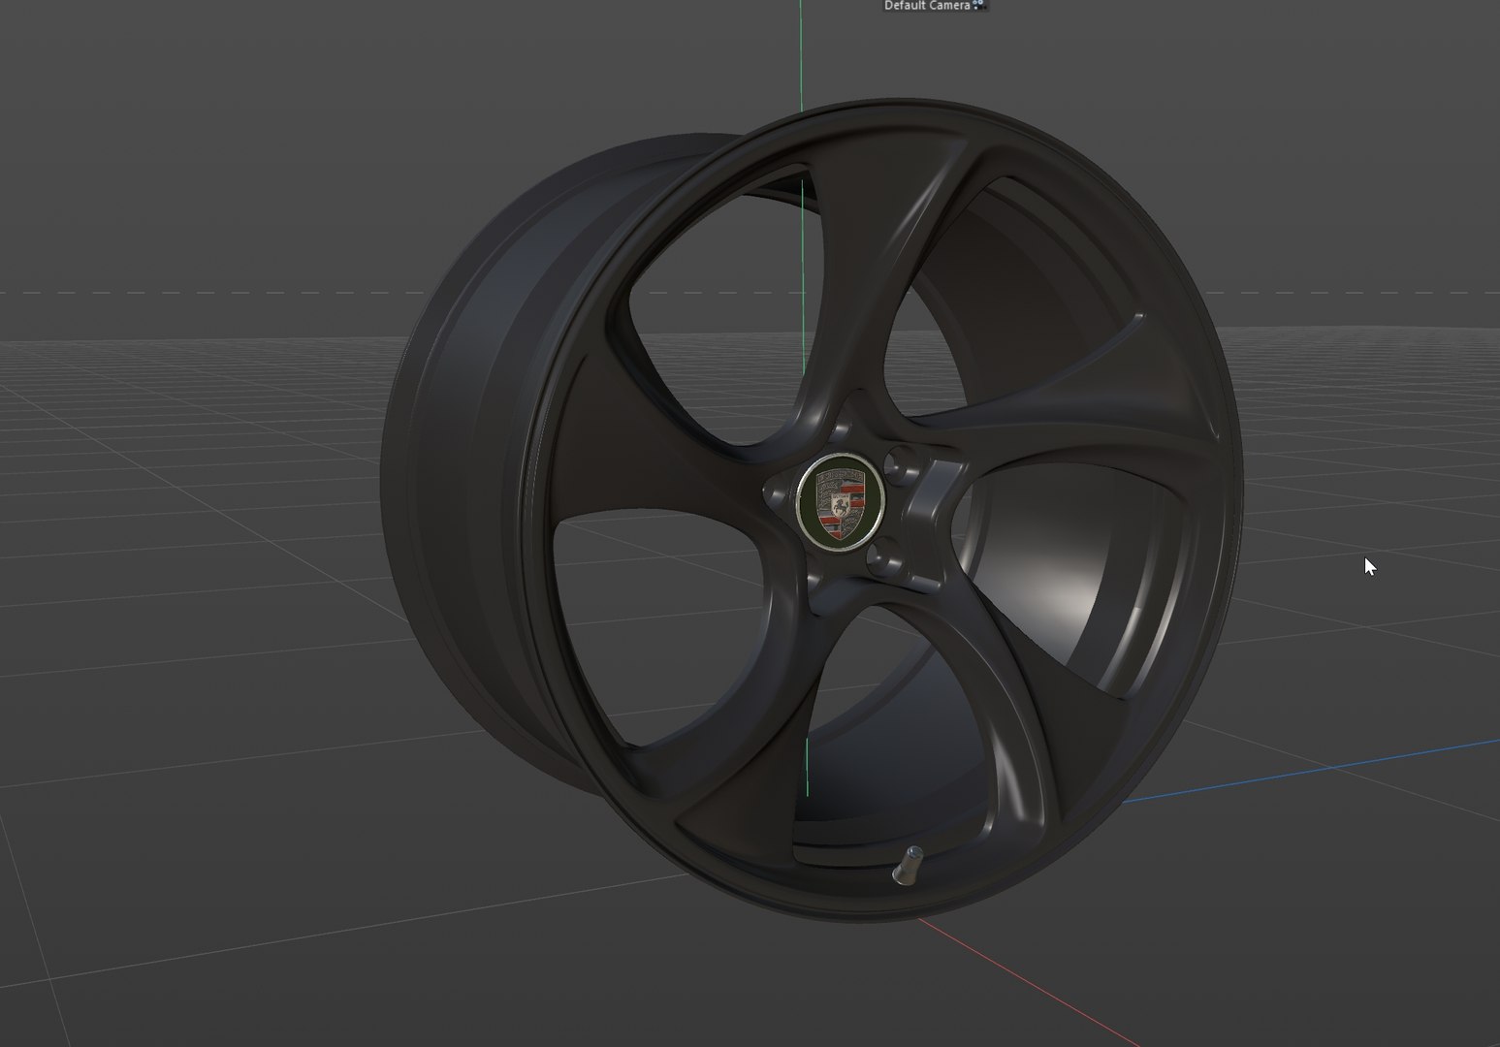
Task: Click the Default Camera label
Action: coord(927,6)
